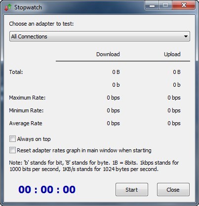
Task: Close the window with the X button
Action: coord(184,5)
